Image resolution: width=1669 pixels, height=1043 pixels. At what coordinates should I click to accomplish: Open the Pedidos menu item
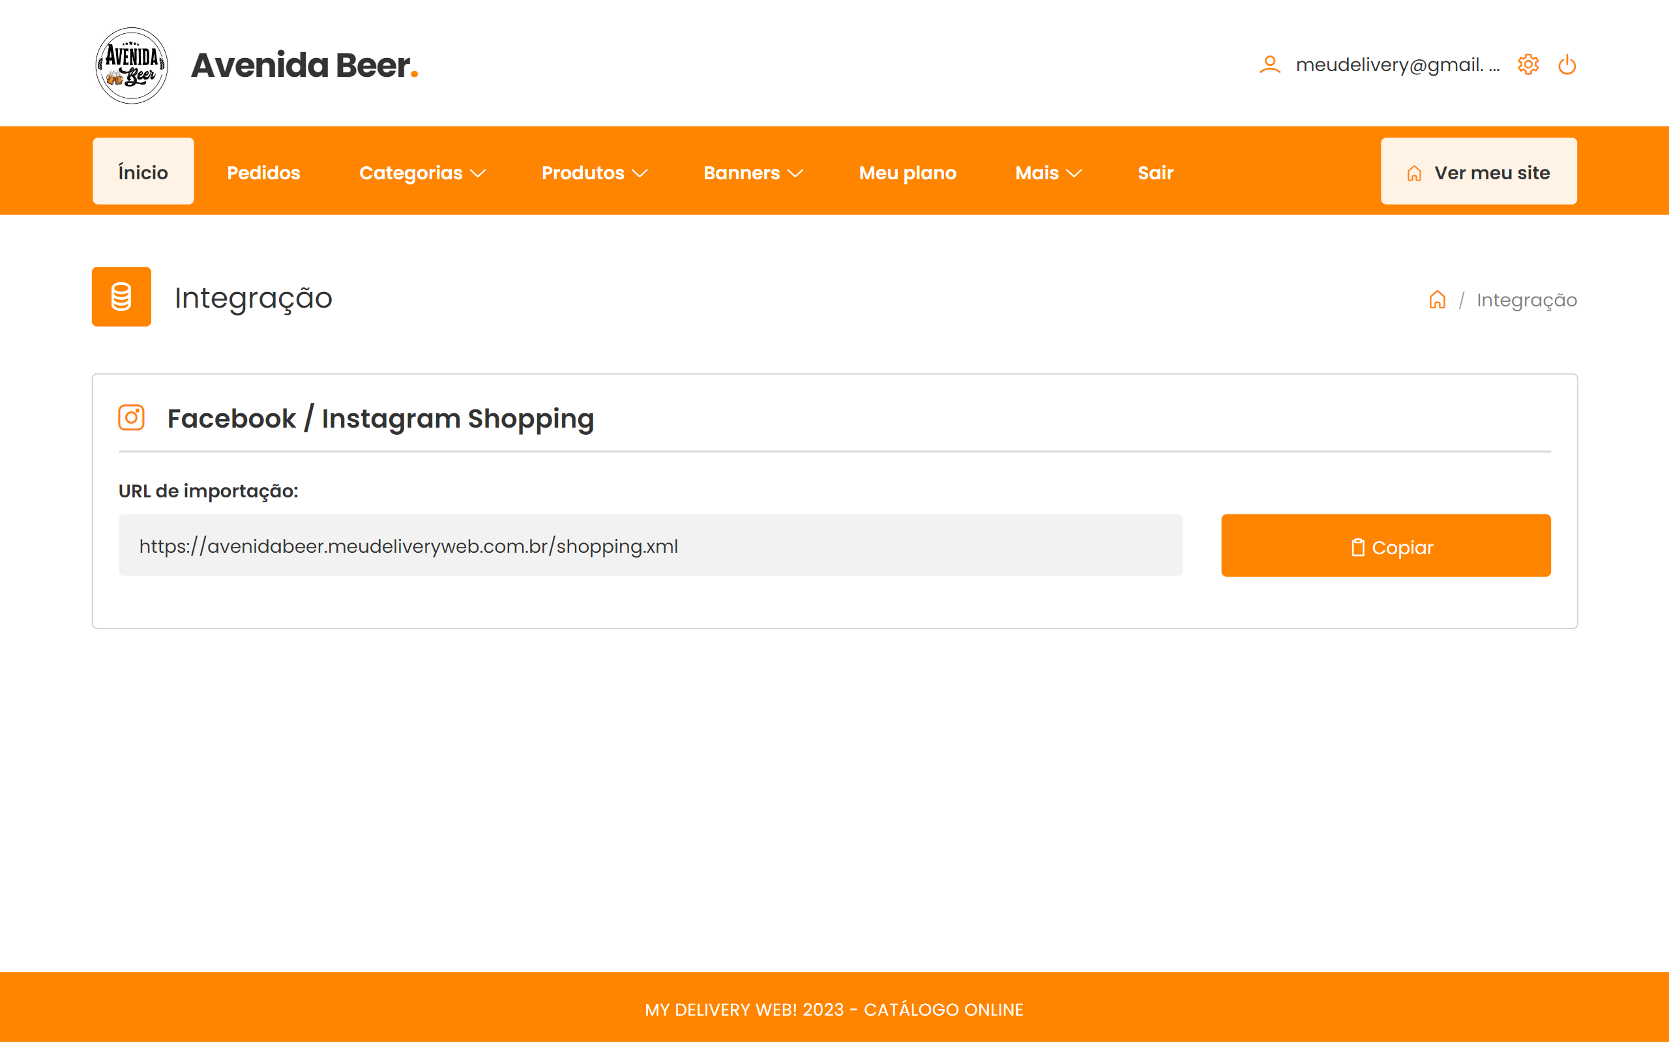(263, 173)
